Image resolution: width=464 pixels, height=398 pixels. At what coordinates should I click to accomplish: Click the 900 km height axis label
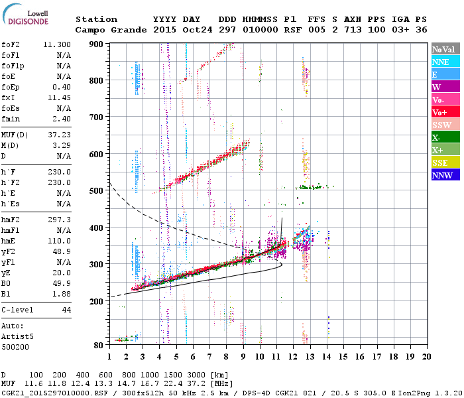point(96,44)
